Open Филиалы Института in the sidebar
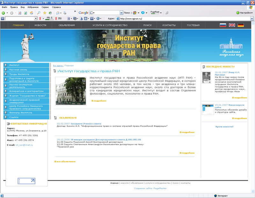Viewport: 255px width, 198px height. pyautogui.click(x=26, y=113)
